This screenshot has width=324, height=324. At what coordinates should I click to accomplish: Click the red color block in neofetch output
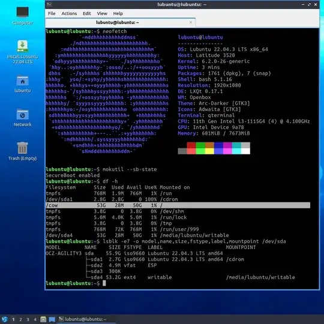pos(191,145)
